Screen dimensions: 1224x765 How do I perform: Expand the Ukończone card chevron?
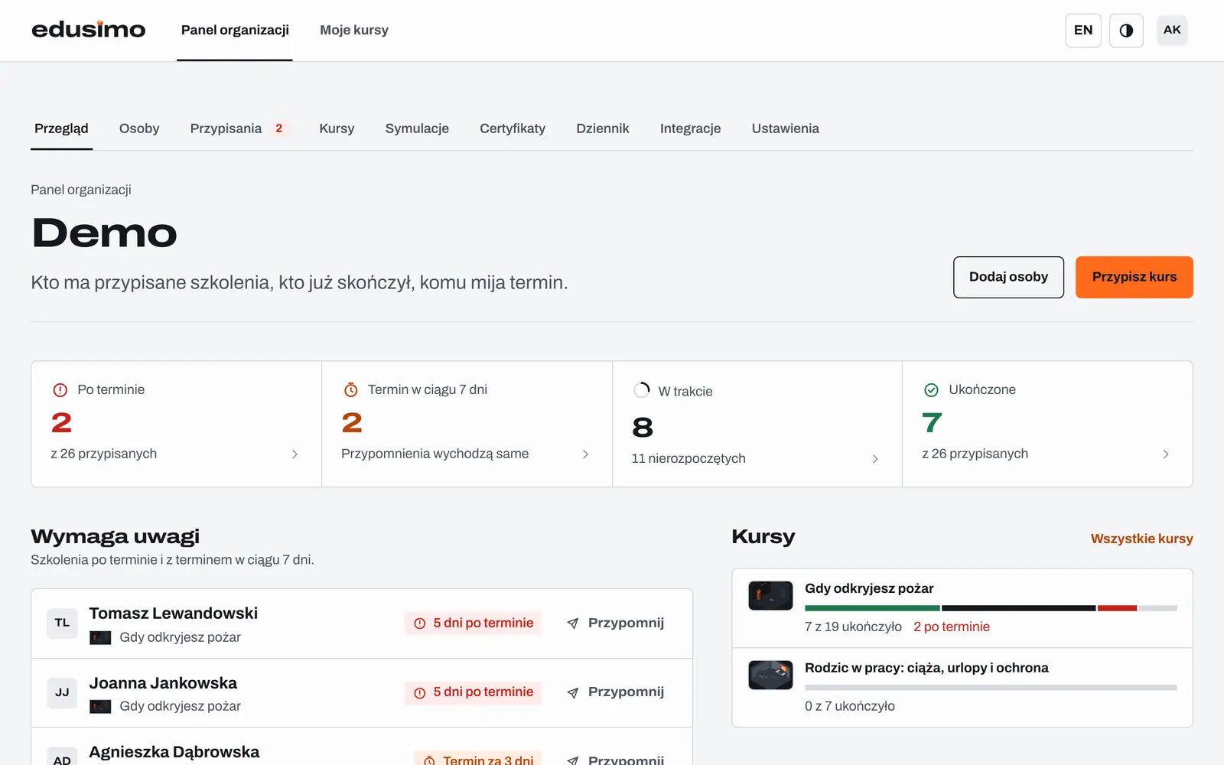tap(1166, 454)
